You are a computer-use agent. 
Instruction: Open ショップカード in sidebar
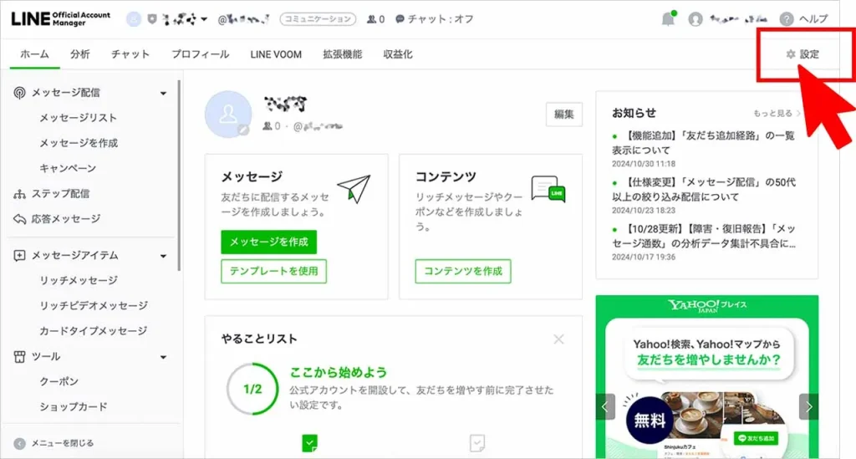coord(74,406)
